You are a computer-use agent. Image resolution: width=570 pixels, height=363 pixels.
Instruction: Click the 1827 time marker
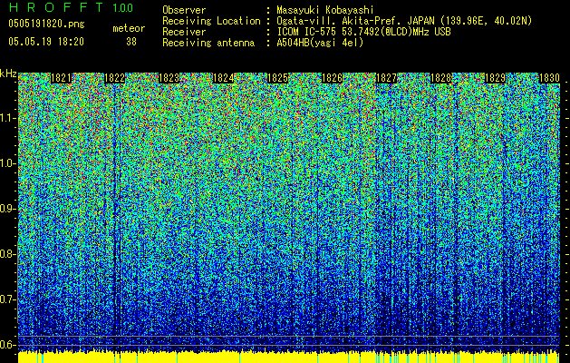[386, 78]
